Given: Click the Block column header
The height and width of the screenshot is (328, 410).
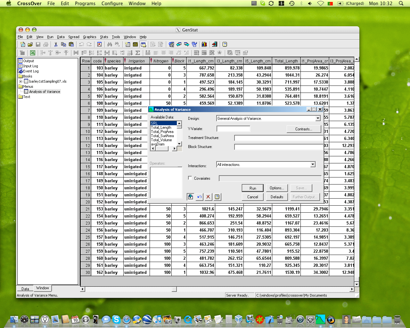Looking at the screenshot, I should [179, 61].
